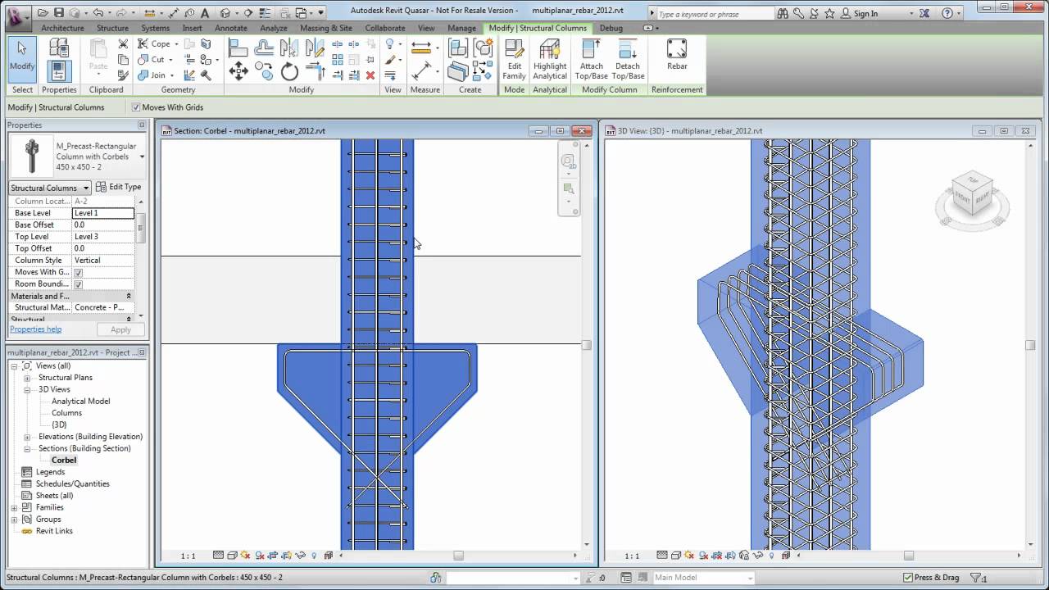Open the Debug ribbon tab
The width and height of the screenshot is (1049, 590).
[x=611, y=28]
